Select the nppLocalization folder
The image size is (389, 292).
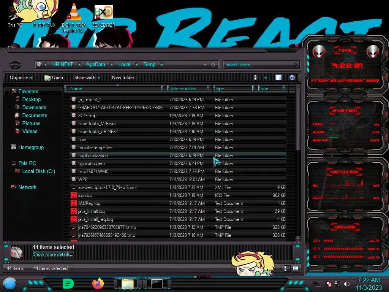click(x=178, y=156)
